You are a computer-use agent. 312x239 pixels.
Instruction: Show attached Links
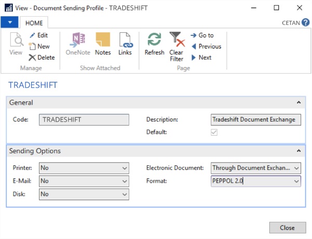(125, 44)
